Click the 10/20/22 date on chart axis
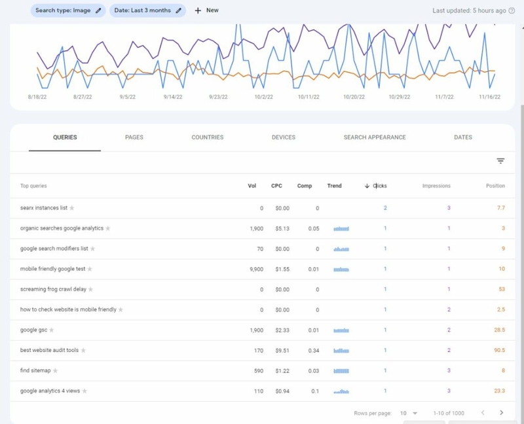Screen dimensions: 524x424 354,97
